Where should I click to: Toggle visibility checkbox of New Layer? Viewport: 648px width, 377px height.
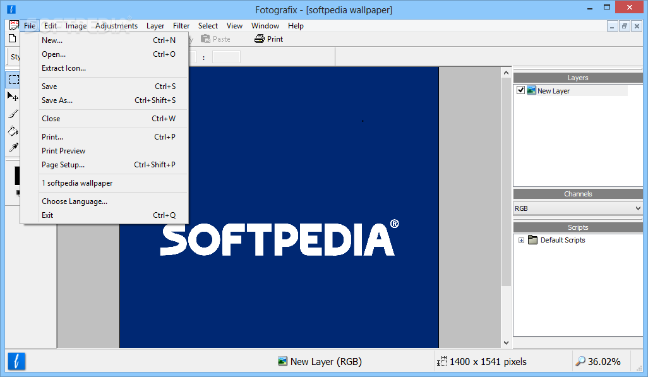point(520,90)
